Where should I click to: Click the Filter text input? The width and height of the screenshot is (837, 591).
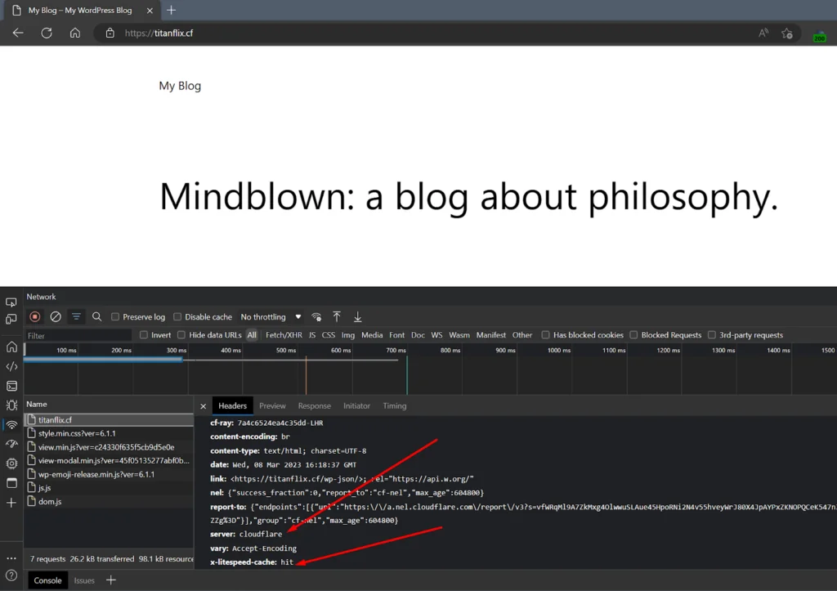coord(78,335)
